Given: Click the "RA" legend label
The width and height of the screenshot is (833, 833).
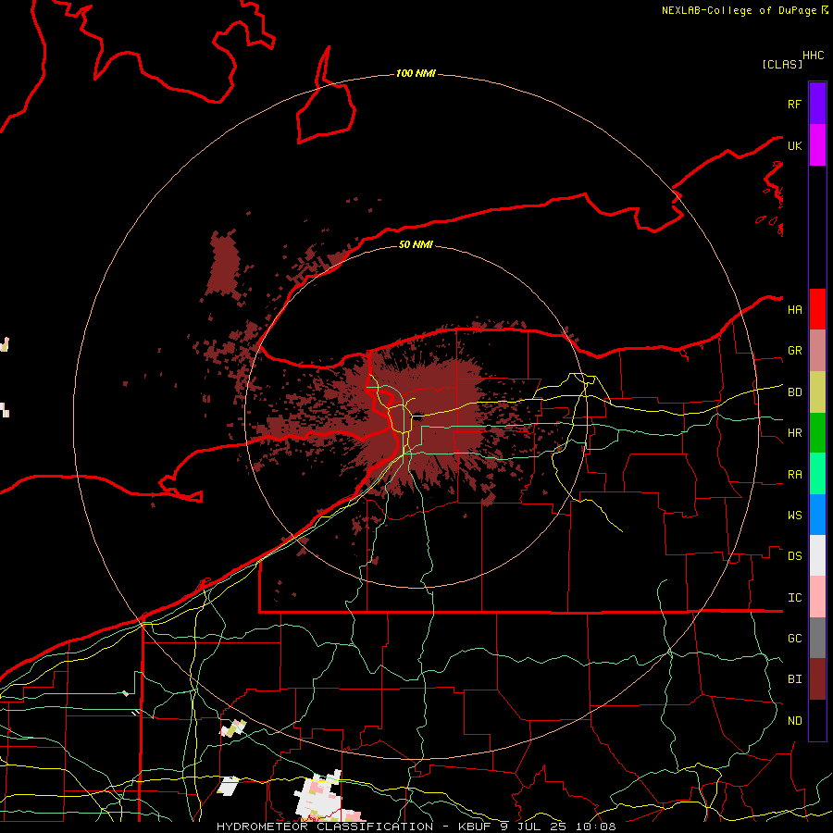Looking at the screenshot, I should click(x=794, y=474).
